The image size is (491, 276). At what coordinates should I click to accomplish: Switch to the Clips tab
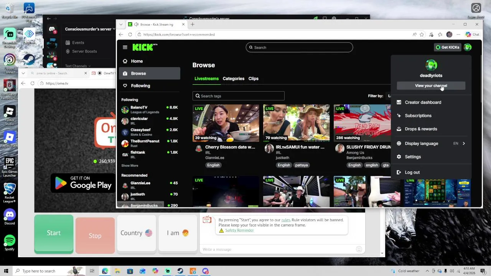pyautogui.click(x=253, y=79)
